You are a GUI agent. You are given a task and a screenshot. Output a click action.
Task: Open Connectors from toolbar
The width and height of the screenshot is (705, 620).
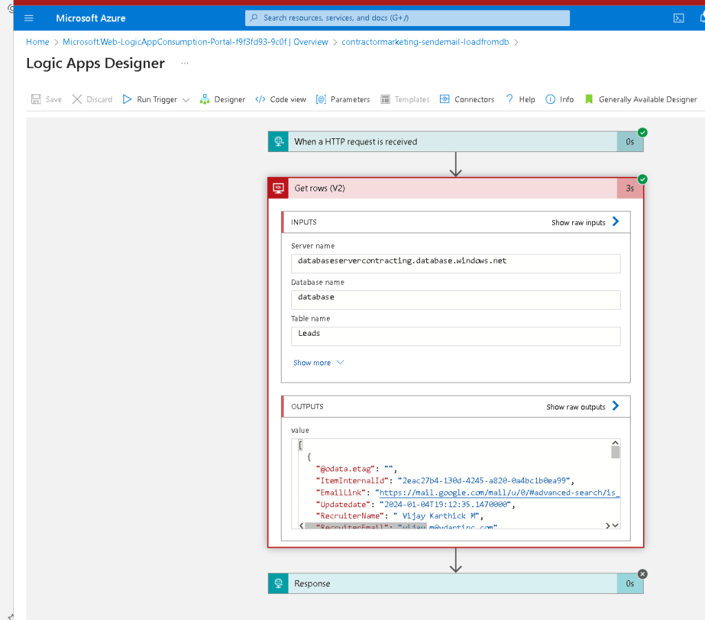[x=467, y=99]
